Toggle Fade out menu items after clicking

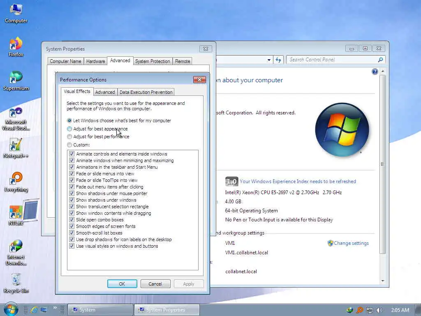(72, 187)
